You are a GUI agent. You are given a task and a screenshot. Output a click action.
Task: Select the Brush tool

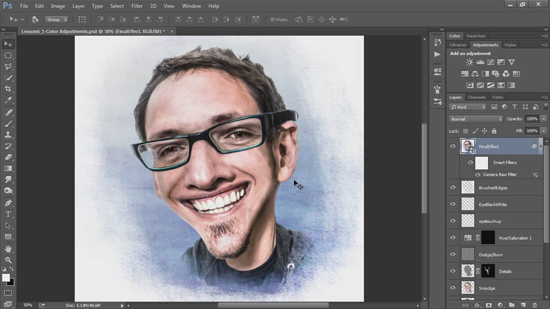point(8,124)
